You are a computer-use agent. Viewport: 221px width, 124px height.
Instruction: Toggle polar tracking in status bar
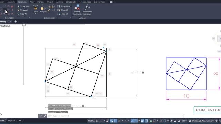tap(119, 121)
